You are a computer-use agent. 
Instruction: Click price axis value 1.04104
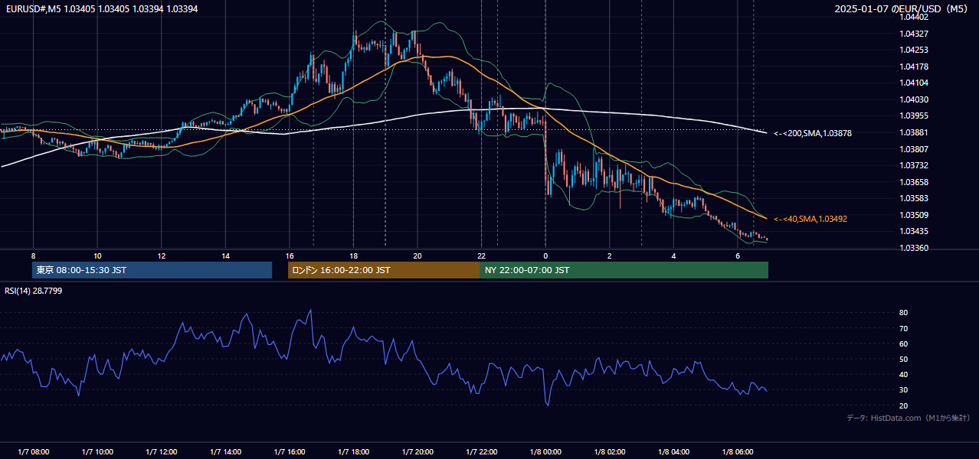914,83
